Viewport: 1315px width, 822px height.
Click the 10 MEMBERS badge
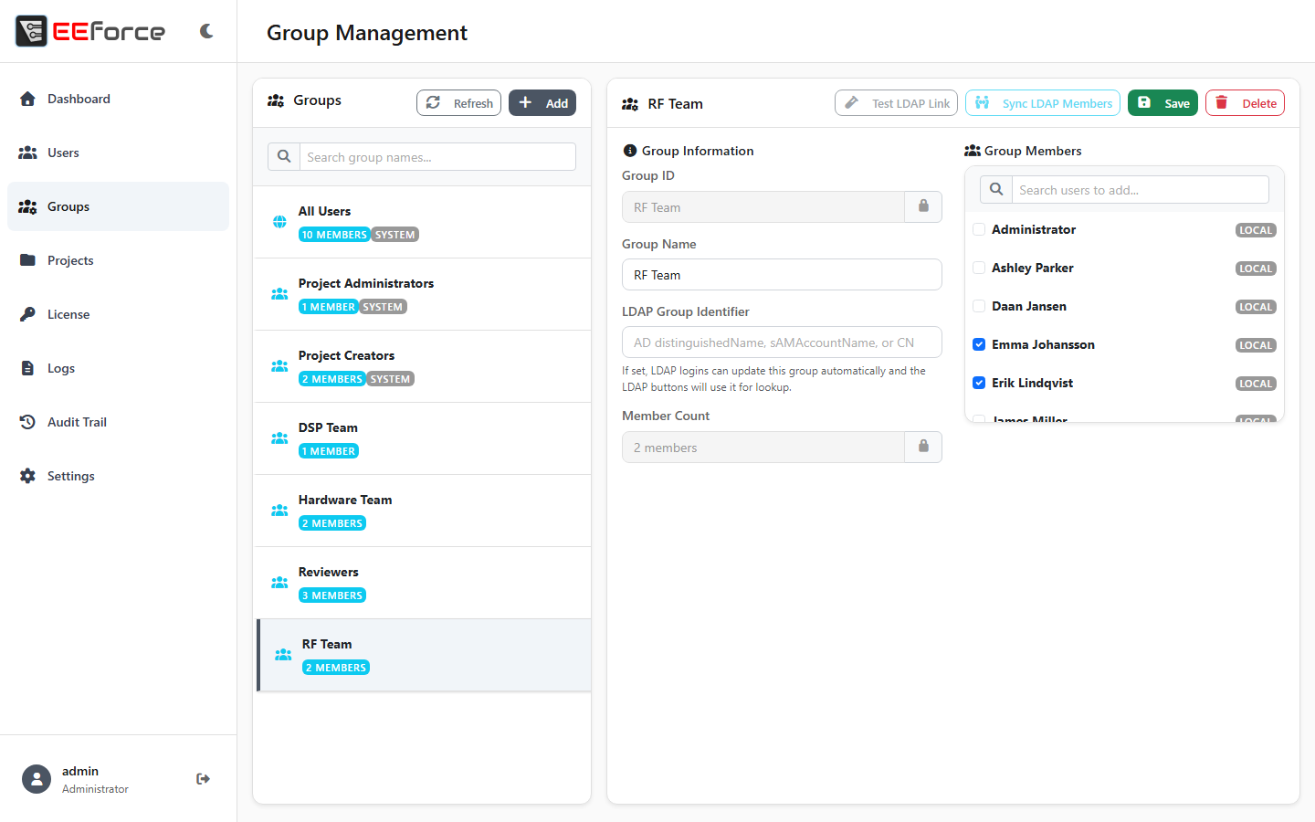[334, 235]
